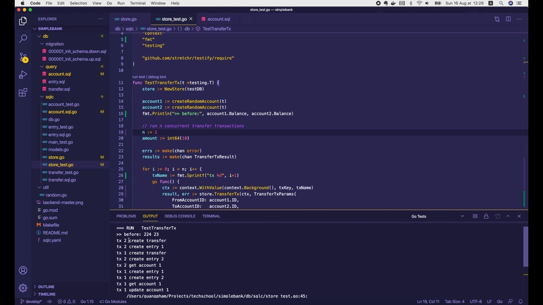The width and height of the screenshot is (543, 305).
Task: Click the 'run test' code lens link
Action: pyautogui.click(x=139, y=77)
